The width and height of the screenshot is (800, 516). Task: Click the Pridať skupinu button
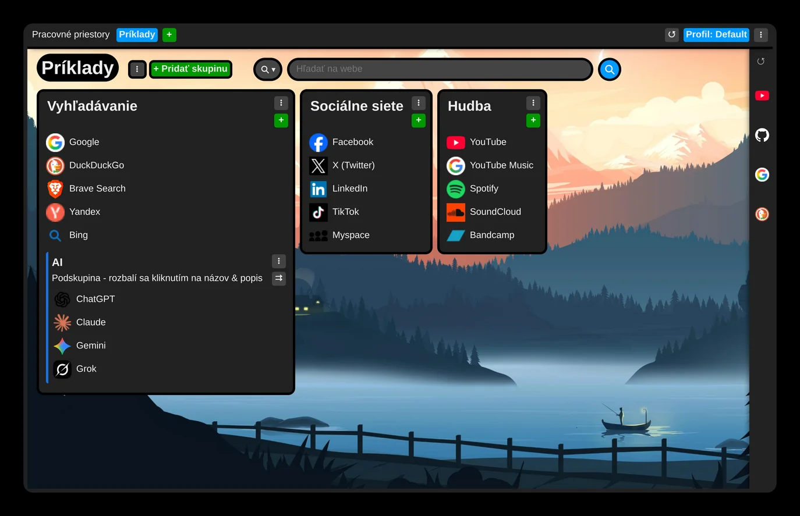click(190, 69)
